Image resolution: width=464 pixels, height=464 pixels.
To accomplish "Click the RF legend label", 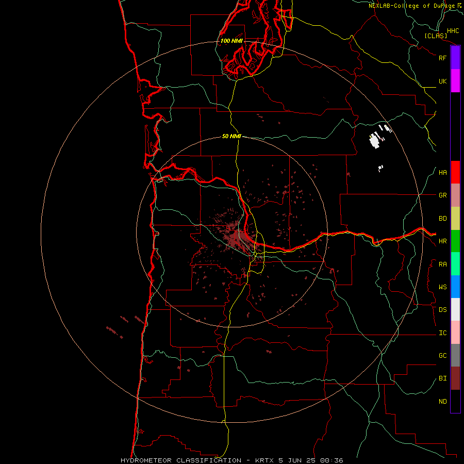I will click(x=442, y=58).
